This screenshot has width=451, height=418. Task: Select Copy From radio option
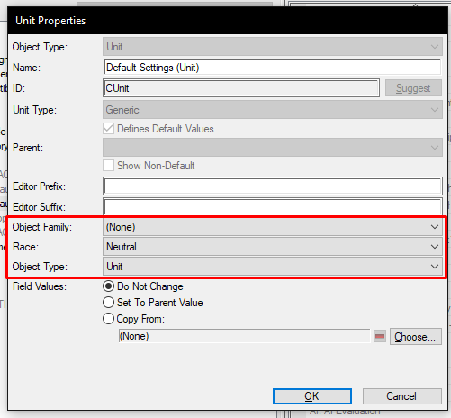108,319
